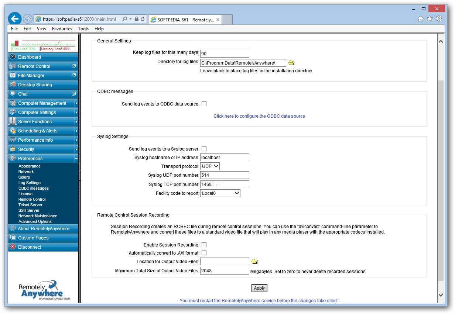
Task: Open the browser Tools gear icon
Action: coord(439,19)
